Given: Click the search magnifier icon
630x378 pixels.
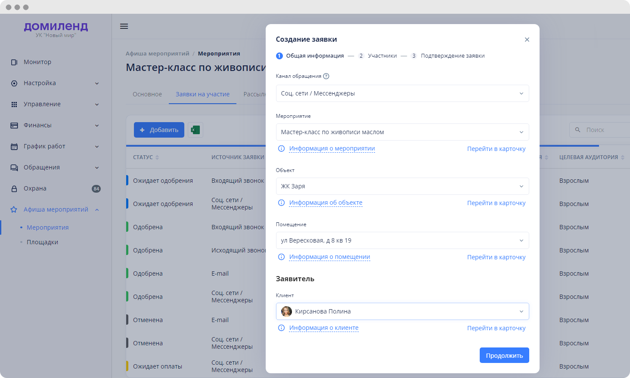Looking at the screenshot, I should coord(578,130).
